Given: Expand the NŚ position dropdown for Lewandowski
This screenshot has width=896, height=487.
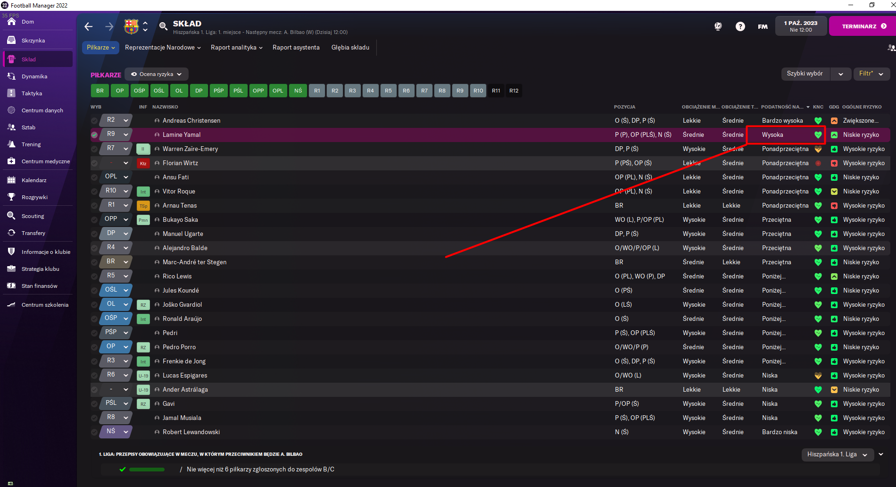Looking at the screenshot, I should (x=126, y=432).
